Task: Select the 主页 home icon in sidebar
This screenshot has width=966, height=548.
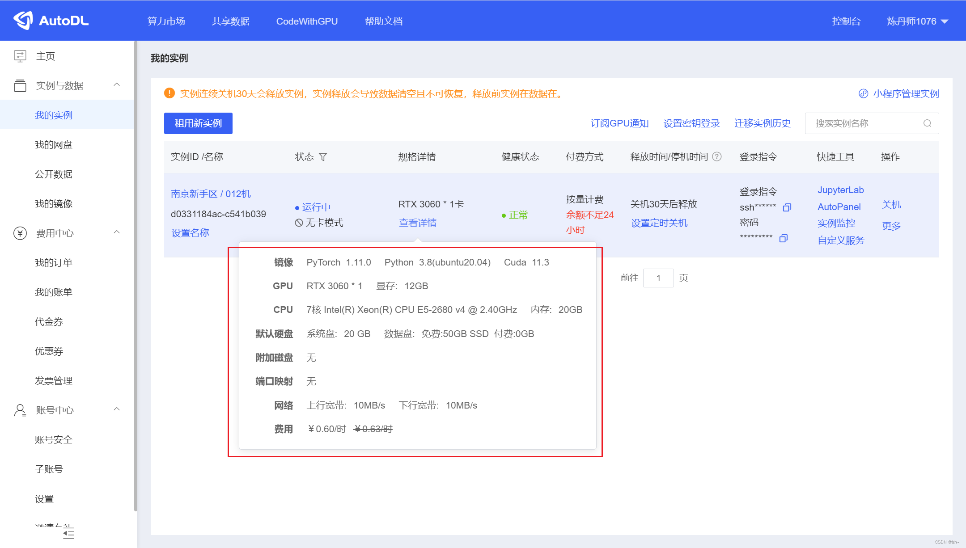Action: click(20, 55)
